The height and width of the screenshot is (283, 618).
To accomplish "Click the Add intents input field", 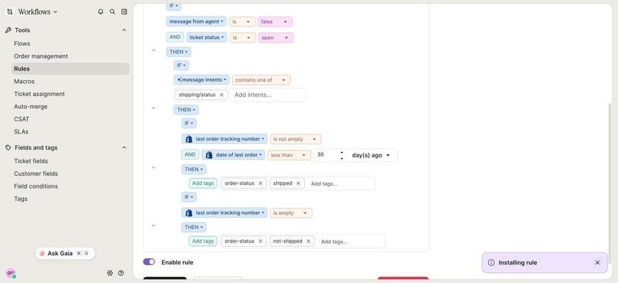I will 267,95.
